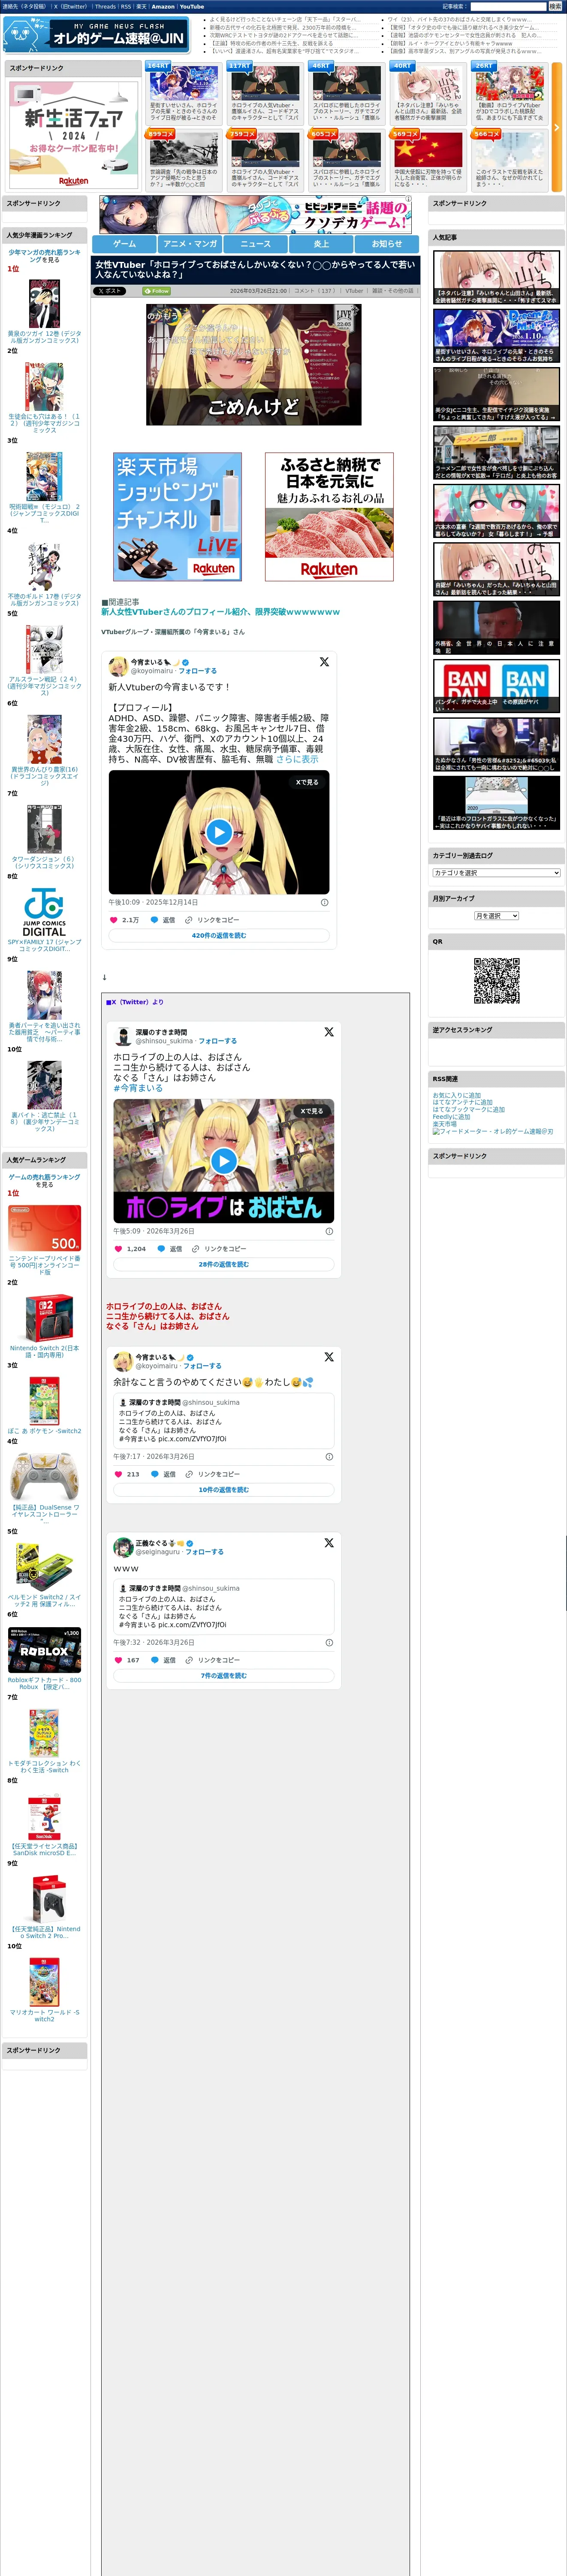The width and height of the screenshot is (567, 2576).
Task: Open the ニュース navigation tab
Action: pyautogui.click(x=256, y=243)
